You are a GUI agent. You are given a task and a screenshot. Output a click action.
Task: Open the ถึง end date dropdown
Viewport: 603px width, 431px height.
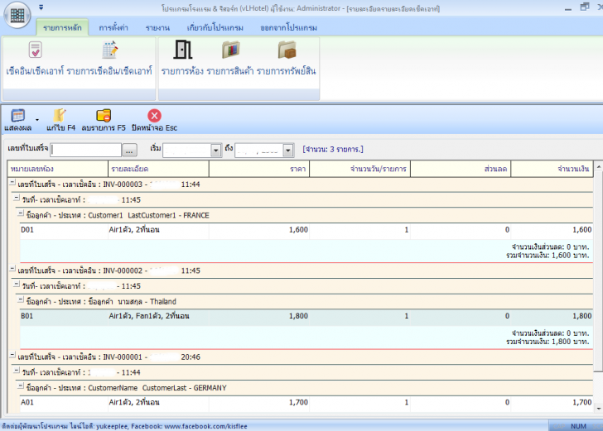point(288,151)
